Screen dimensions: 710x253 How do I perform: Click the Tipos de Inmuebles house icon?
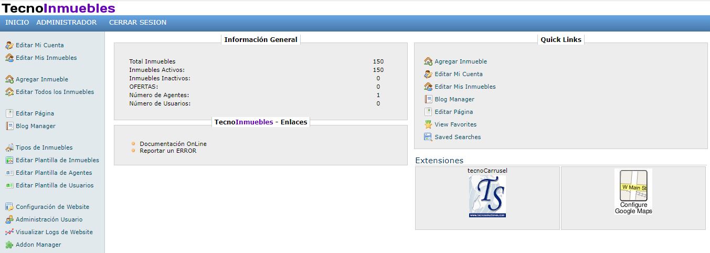click(9, 147)
